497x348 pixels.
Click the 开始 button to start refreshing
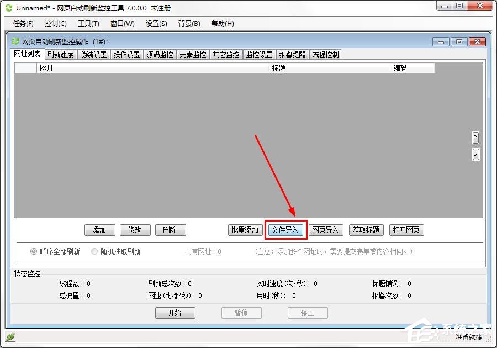click(175, 313)
